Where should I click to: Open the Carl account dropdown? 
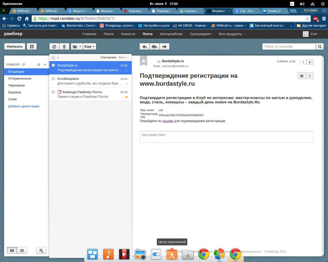[312, 34]
